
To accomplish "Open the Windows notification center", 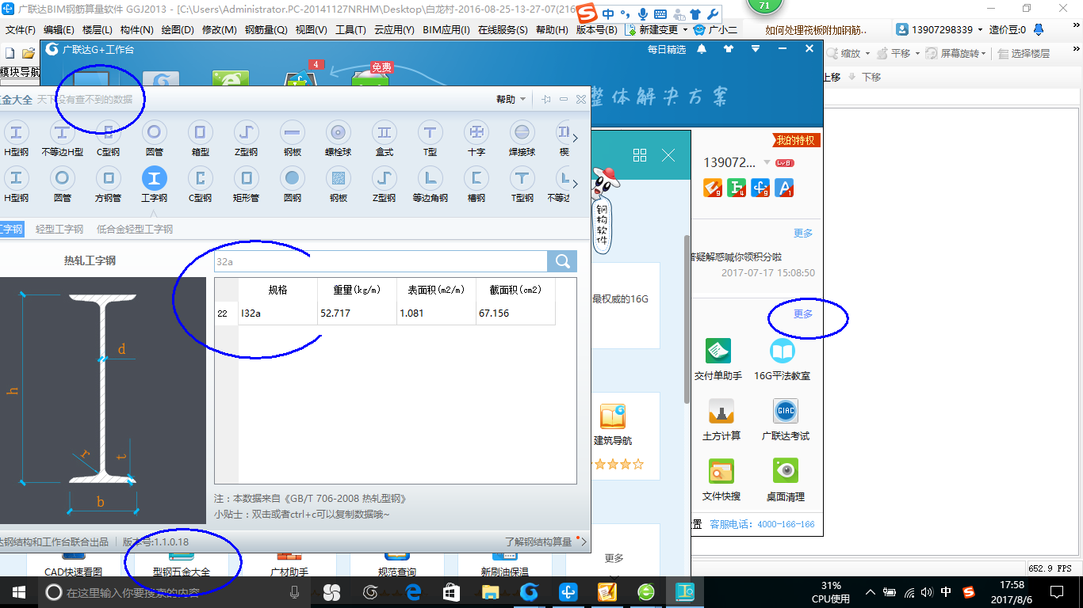I will [x=1057, y=591].
